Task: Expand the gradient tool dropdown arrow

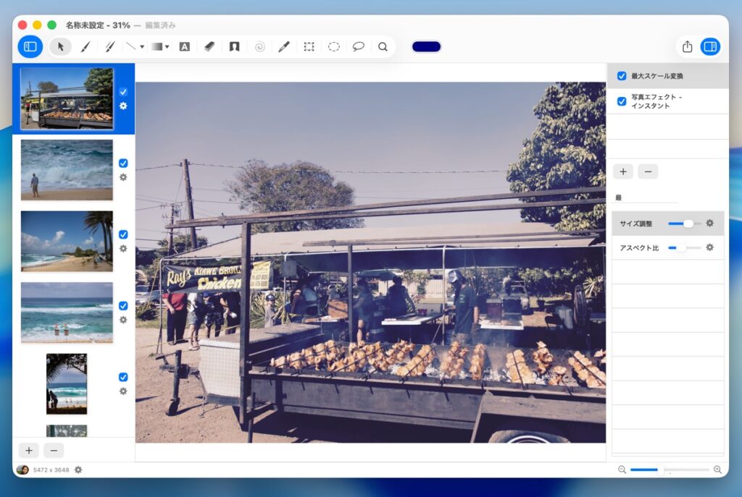Action: [x=167, y=47]
